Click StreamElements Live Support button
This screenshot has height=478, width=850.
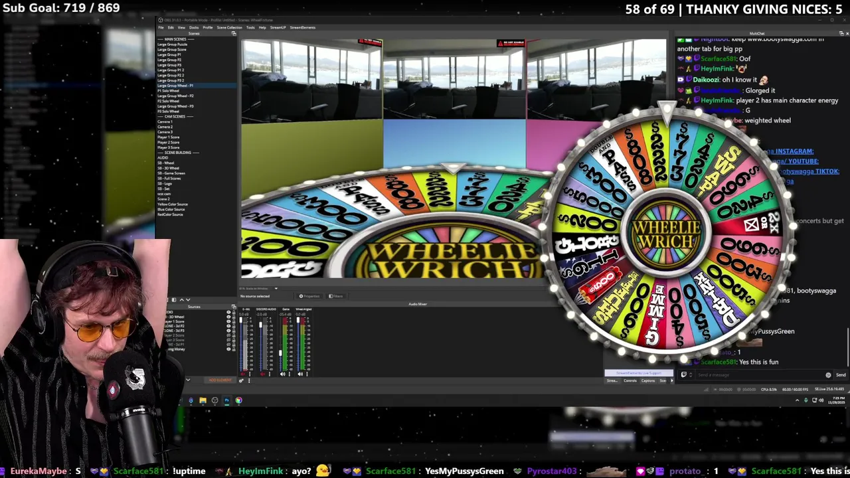[639, 373]
